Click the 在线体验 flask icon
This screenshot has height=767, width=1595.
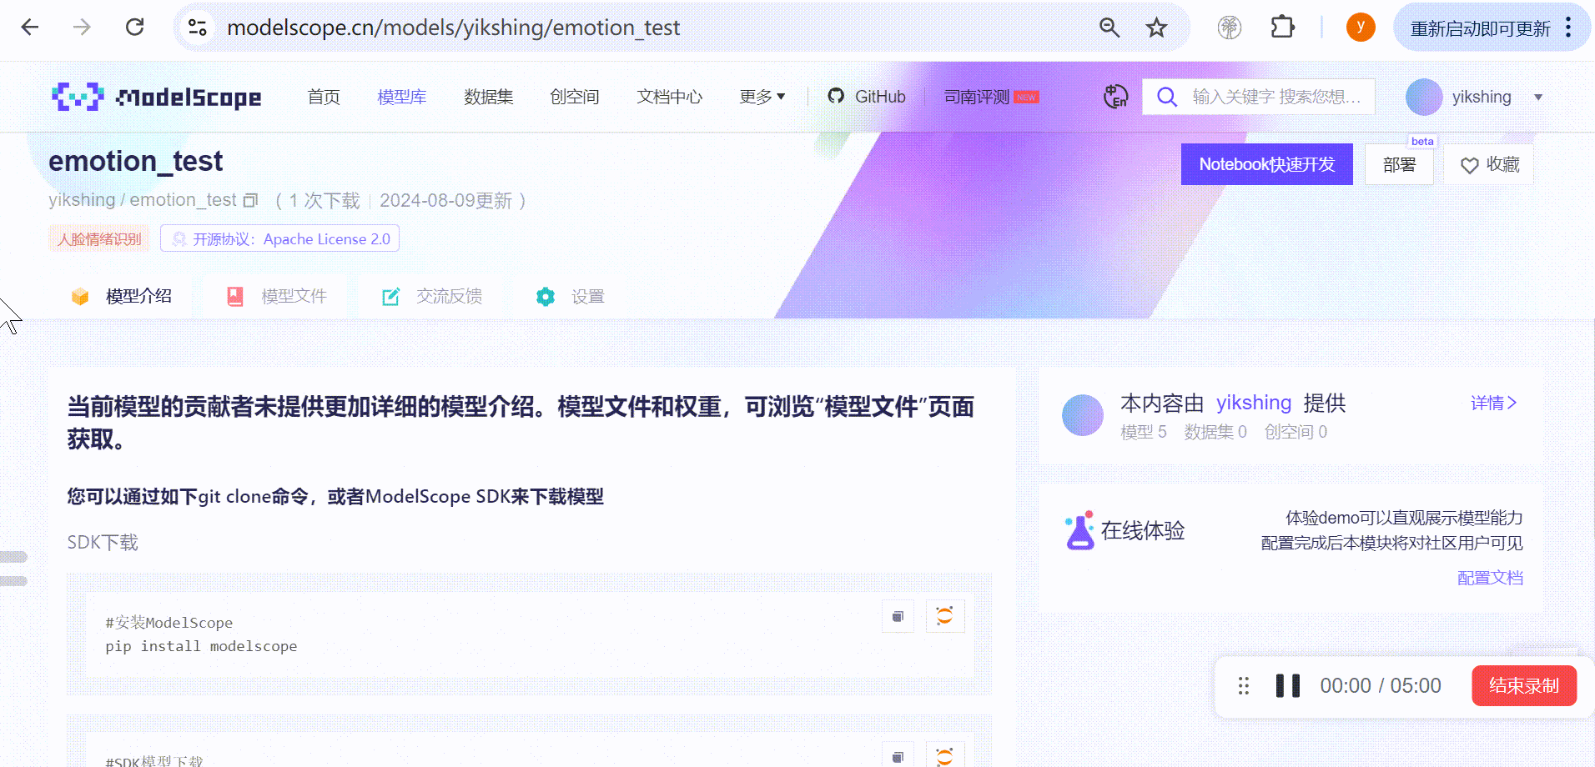(1079, 530)
